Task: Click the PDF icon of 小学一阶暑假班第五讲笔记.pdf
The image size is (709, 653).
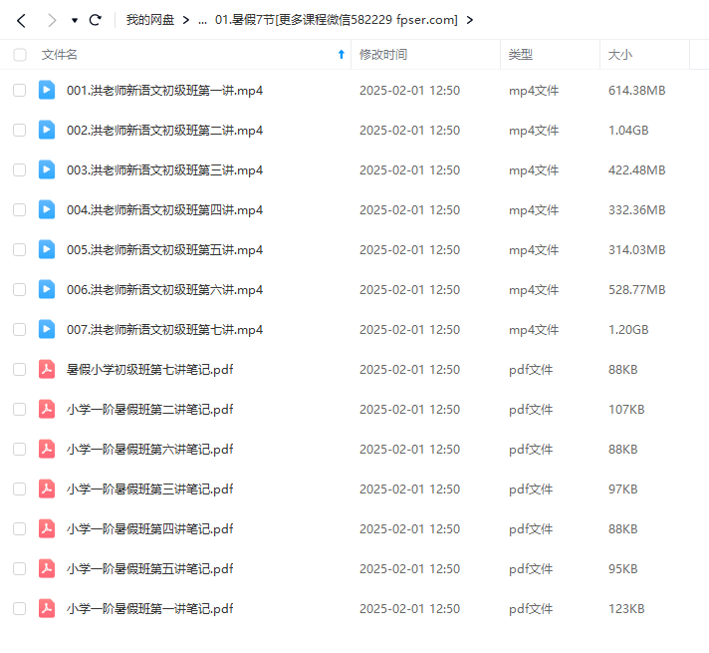Action: coord(47,568)
